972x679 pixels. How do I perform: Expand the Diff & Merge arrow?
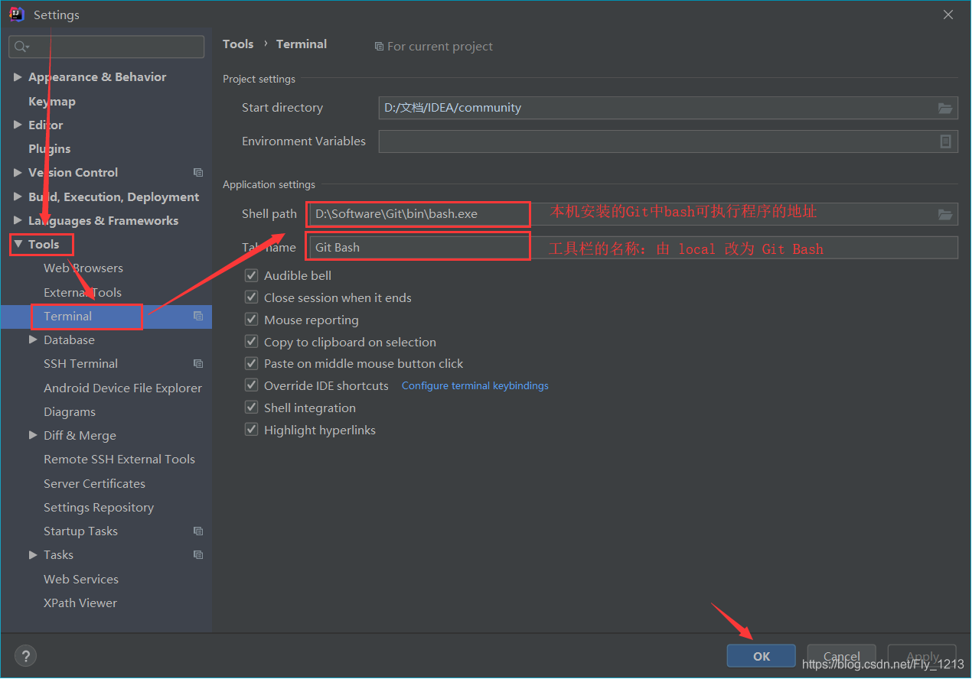pos(33,435)
